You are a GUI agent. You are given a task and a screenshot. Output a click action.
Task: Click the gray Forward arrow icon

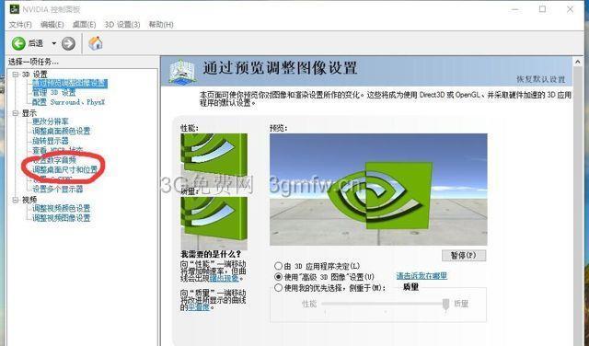click(68, 43)
